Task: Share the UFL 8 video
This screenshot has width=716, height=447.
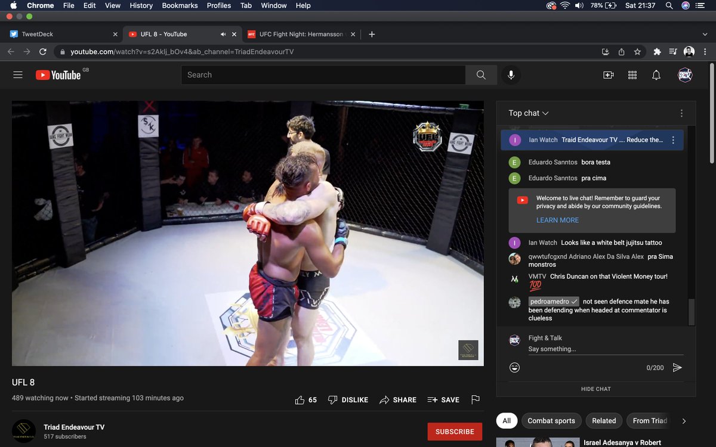Action: pos(398,400)
